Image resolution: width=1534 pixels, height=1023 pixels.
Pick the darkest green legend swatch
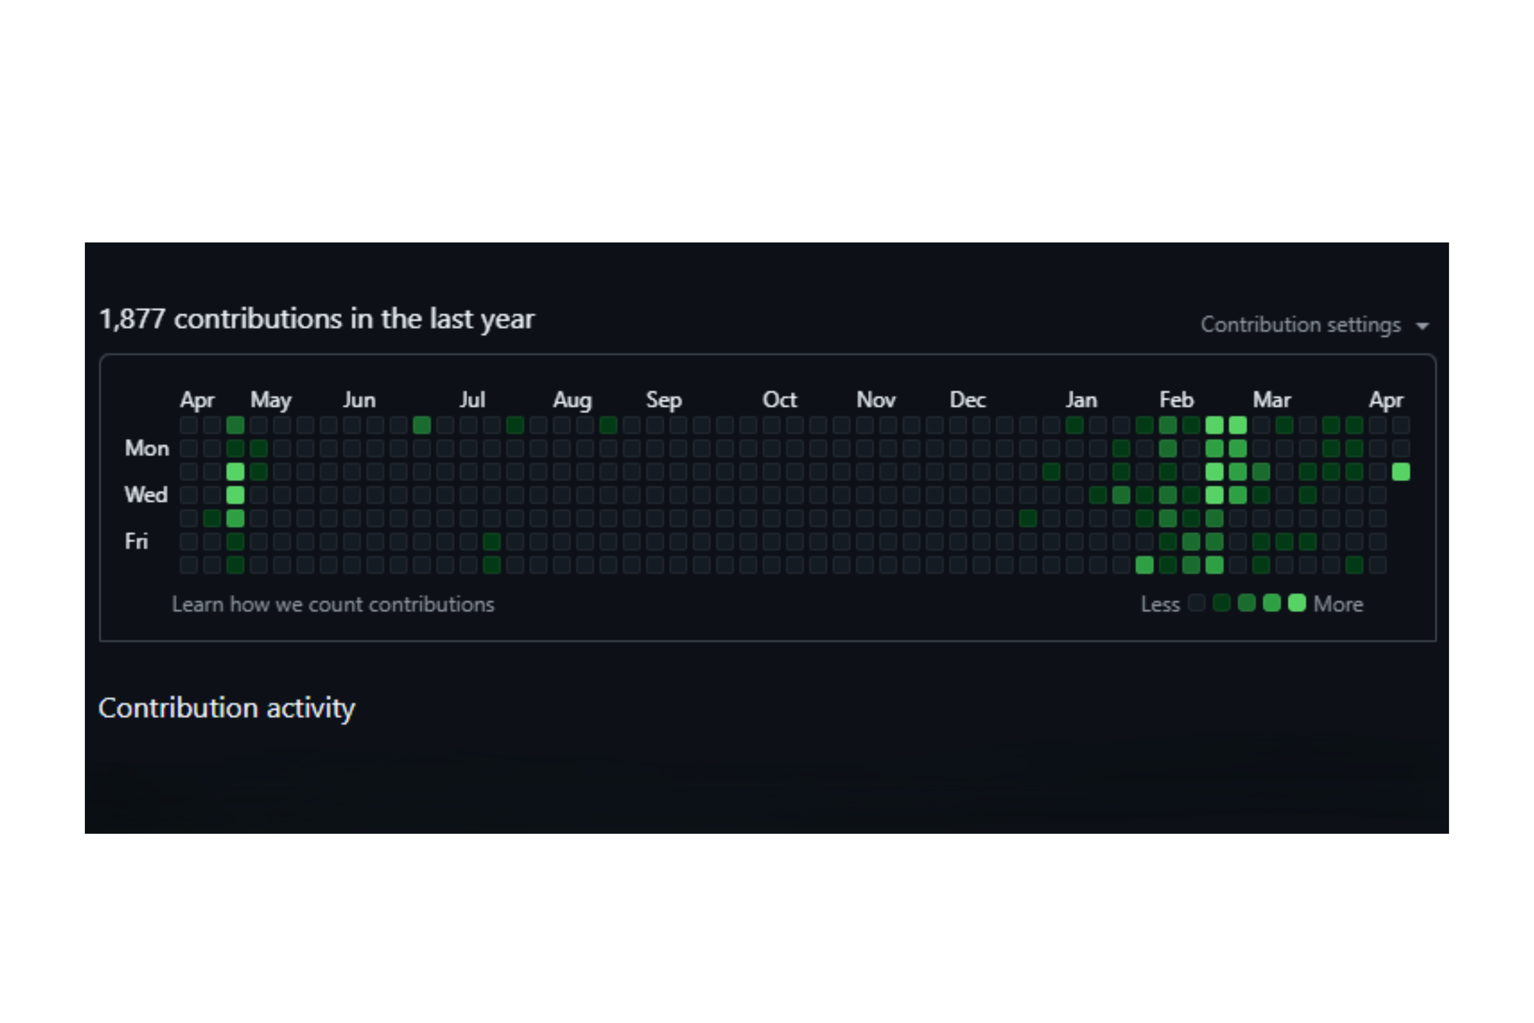[x=1222, y=603]
